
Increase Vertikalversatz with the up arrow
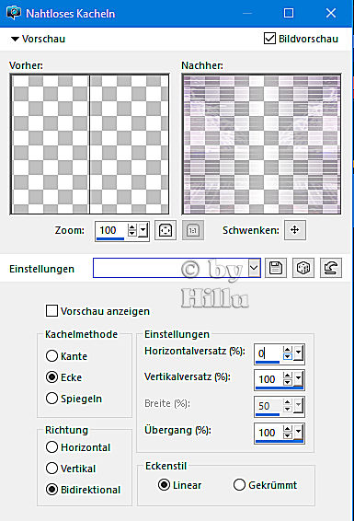287,376
